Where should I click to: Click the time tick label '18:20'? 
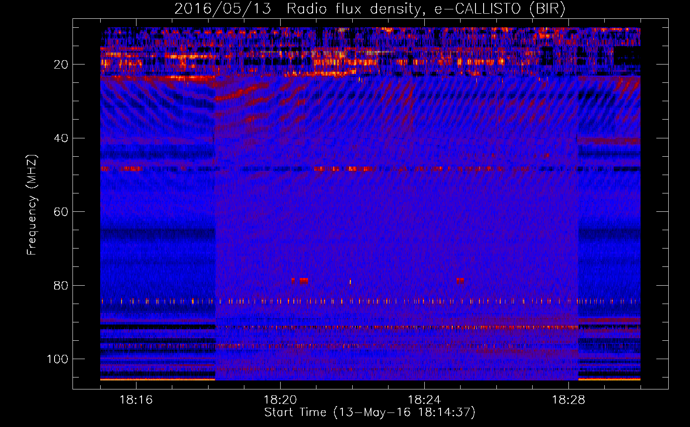[280, 400]
